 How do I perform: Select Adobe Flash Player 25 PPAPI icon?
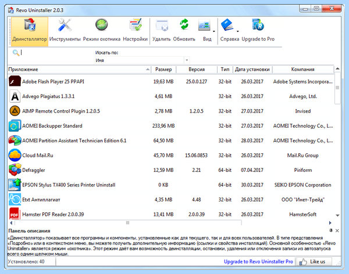15,81
